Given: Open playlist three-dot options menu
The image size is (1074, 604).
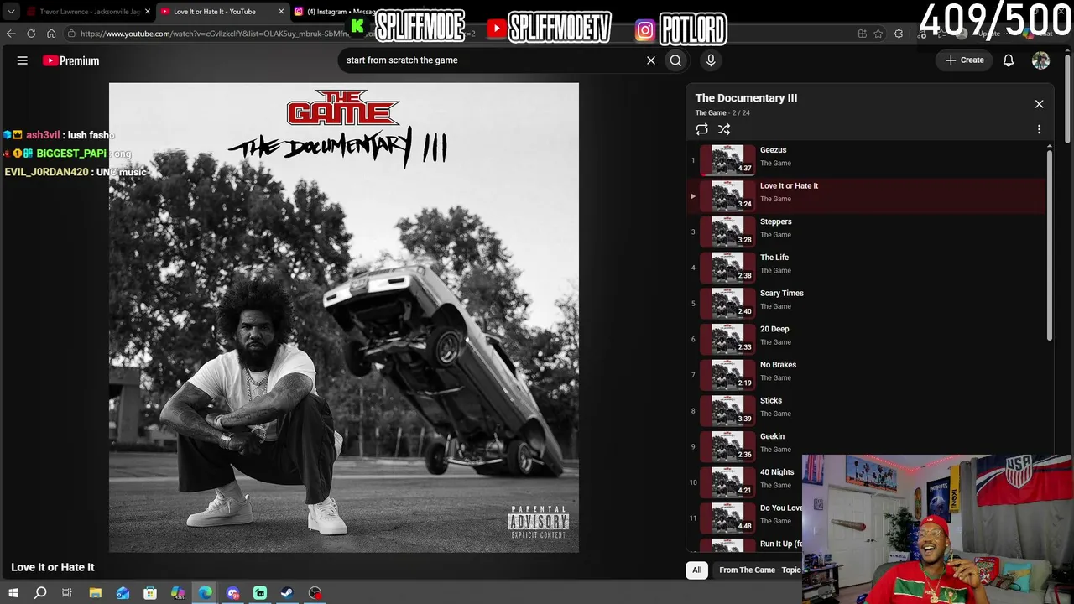Looking at the screenshot, I should click(1039, 129).
